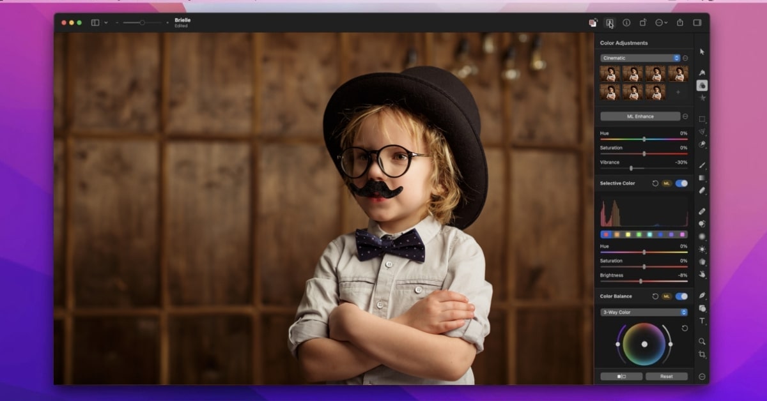Adjust the toolbar zoom slider
The height and width of the screenshot is (401, 767).
point(143,22)
